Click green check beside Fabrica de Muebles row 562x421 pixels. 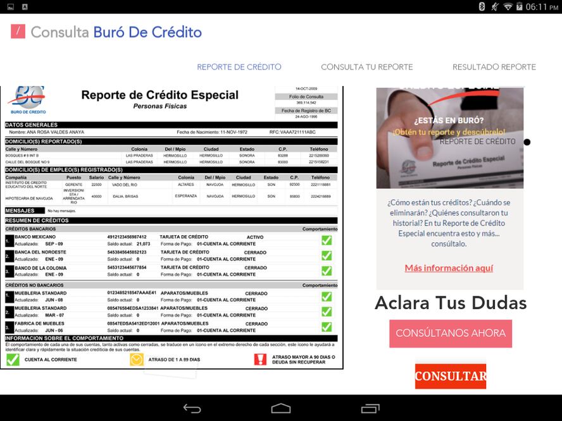point(327,327)
